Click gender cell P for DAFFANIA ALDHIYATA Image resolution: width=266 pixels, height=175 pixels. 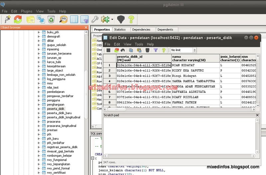(x=230, y=92)
